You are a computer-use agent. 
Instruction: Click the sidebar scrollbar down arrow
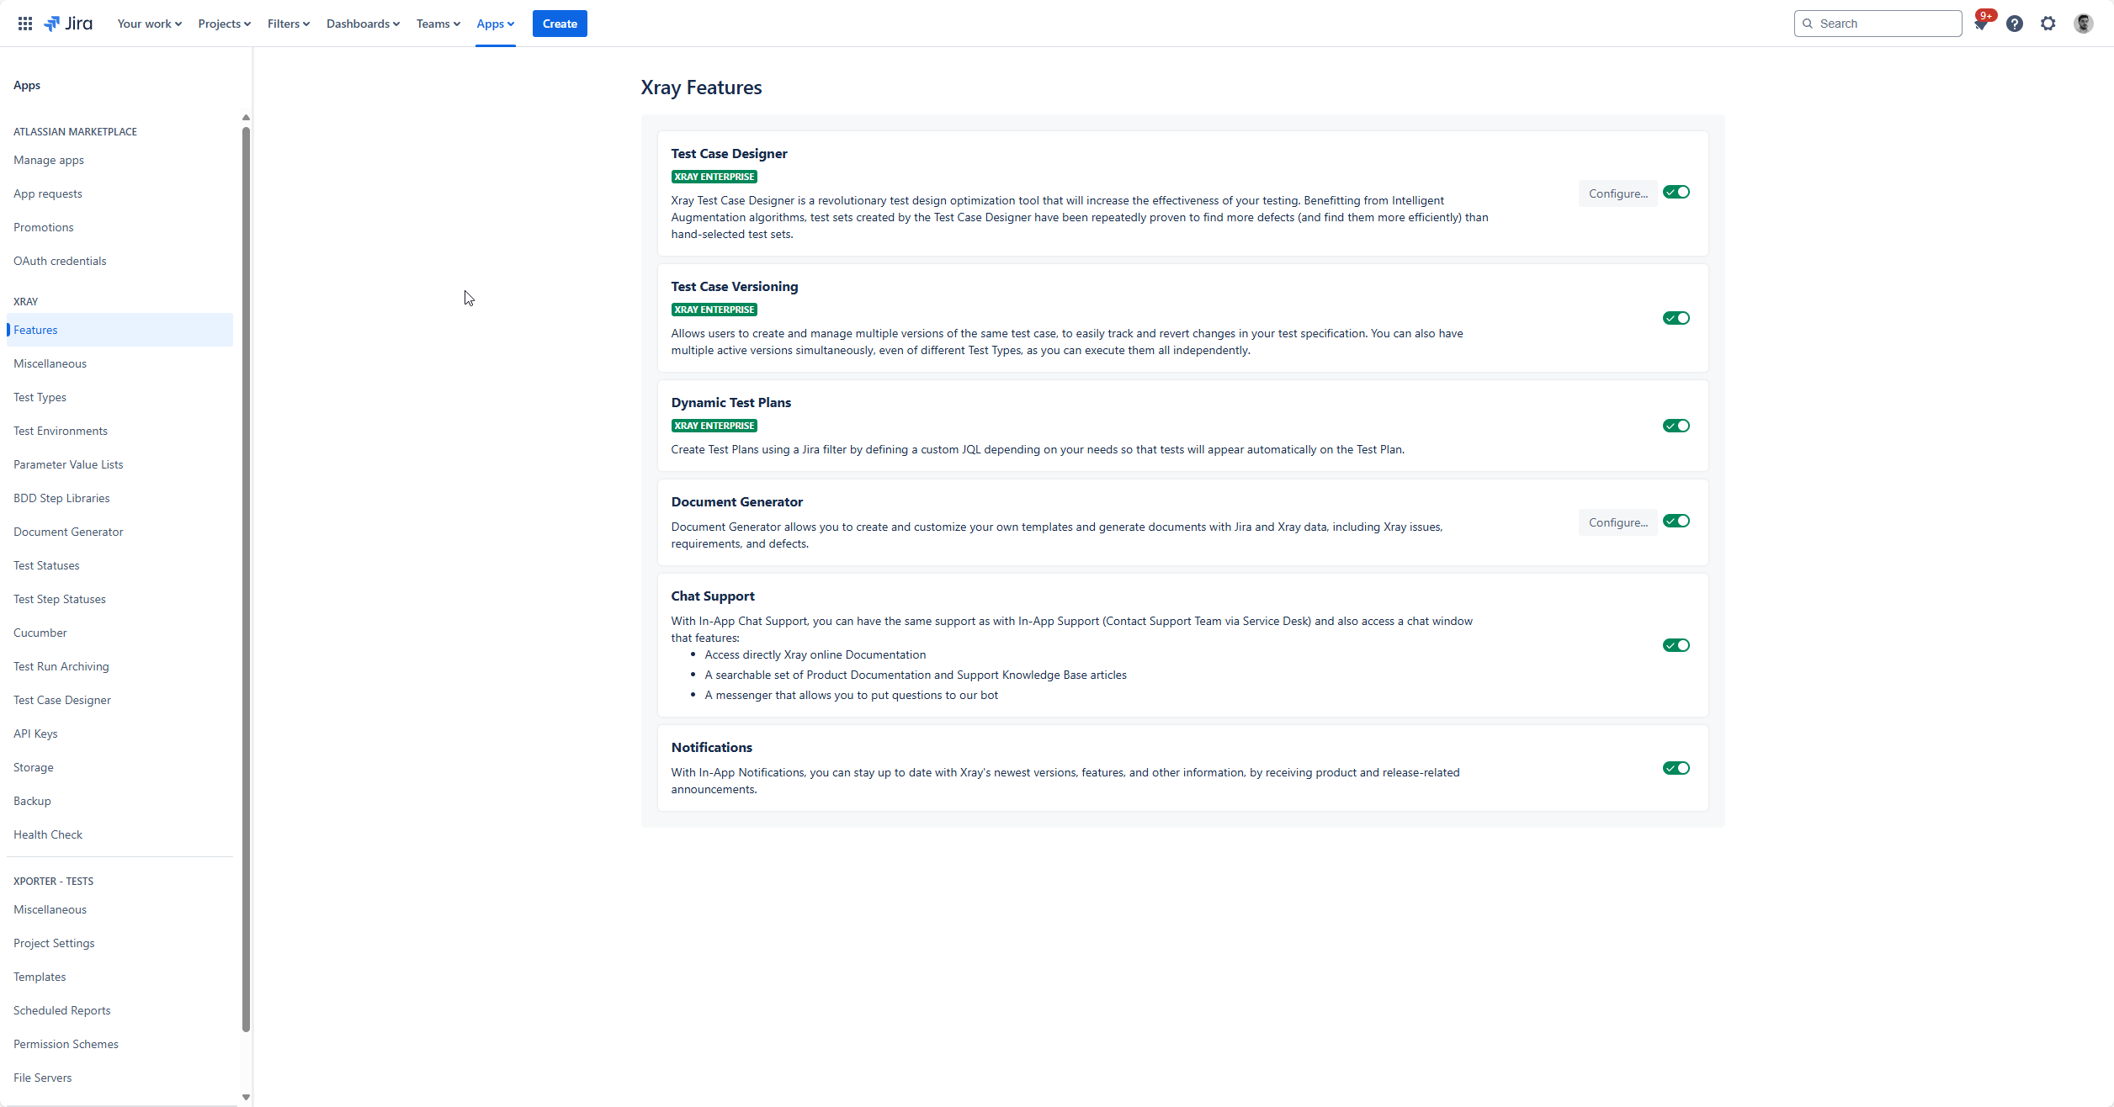coord(246,1097)
